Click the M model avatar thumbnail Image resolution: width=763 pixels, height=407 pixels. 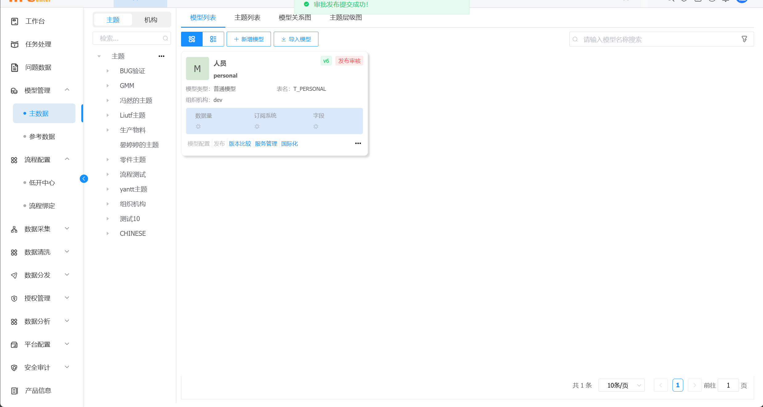click(197, 69)
